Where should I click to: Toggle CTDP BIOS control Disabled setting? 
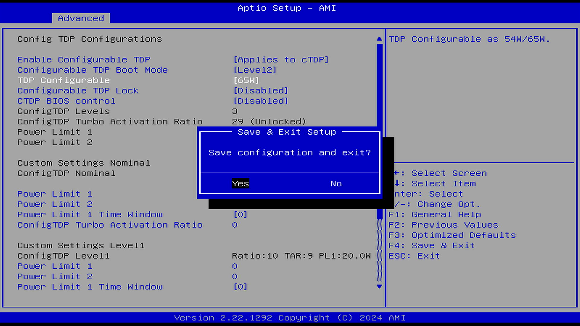coord(260,101)
